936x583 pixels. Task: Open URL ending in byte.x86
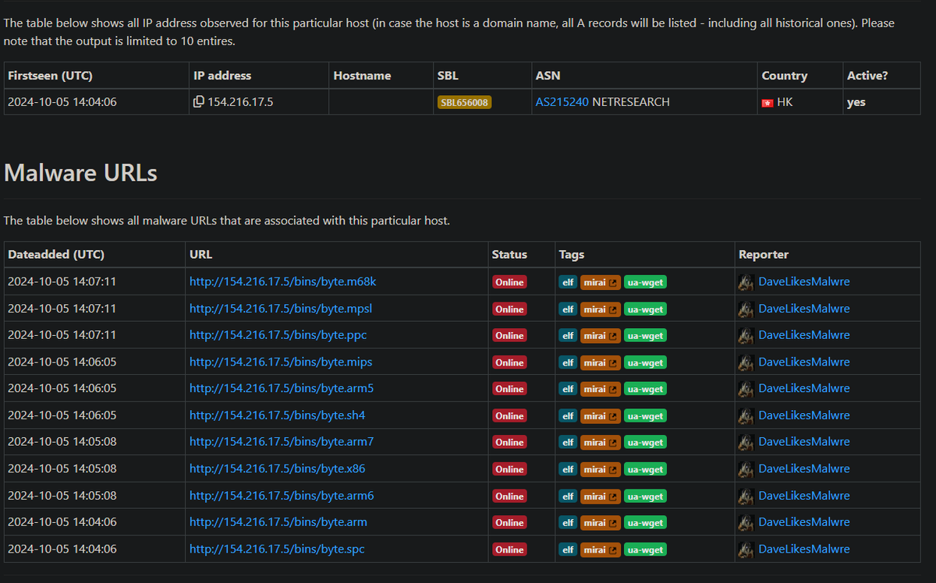(x=277, y=468)
